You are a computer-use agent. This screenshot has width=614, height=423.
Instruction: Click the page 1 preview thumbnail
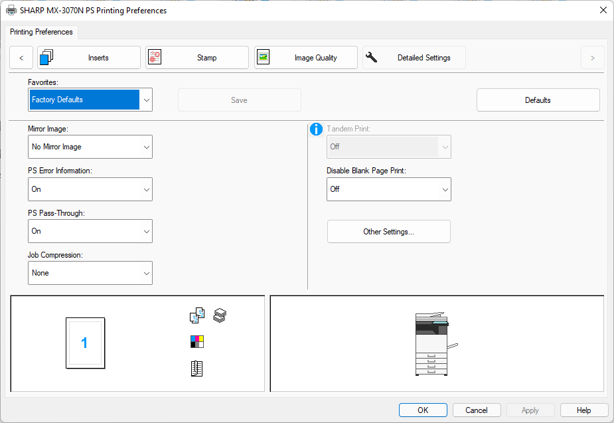(85, 343)
